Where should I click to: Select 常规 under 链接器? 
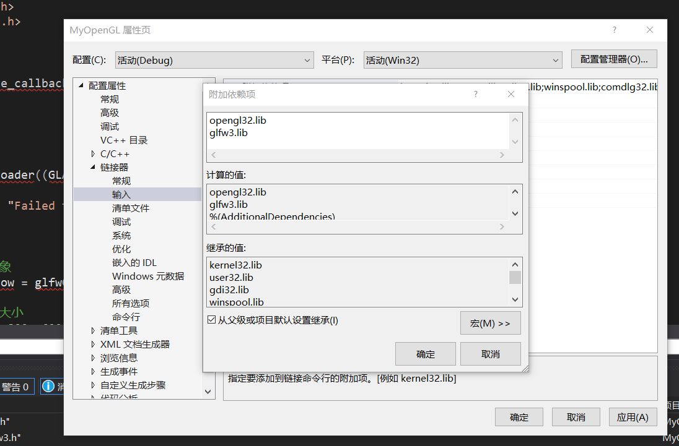pyautogui.click(x=121, y=181)
